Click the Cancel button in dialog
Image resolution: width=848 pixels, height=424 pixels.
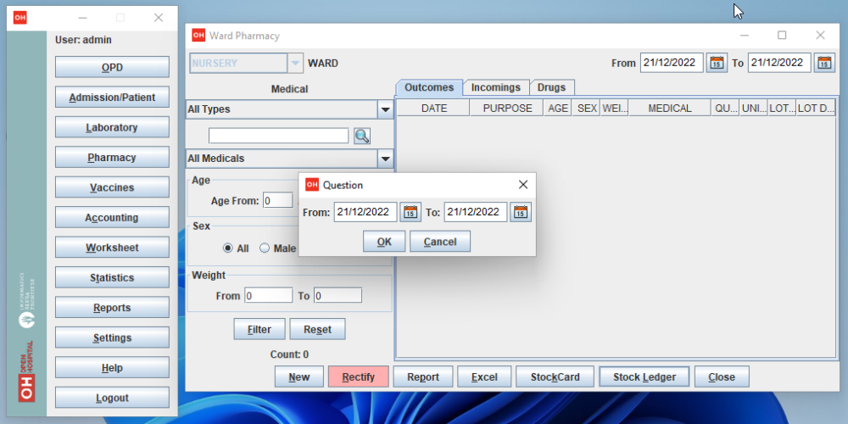439,242
